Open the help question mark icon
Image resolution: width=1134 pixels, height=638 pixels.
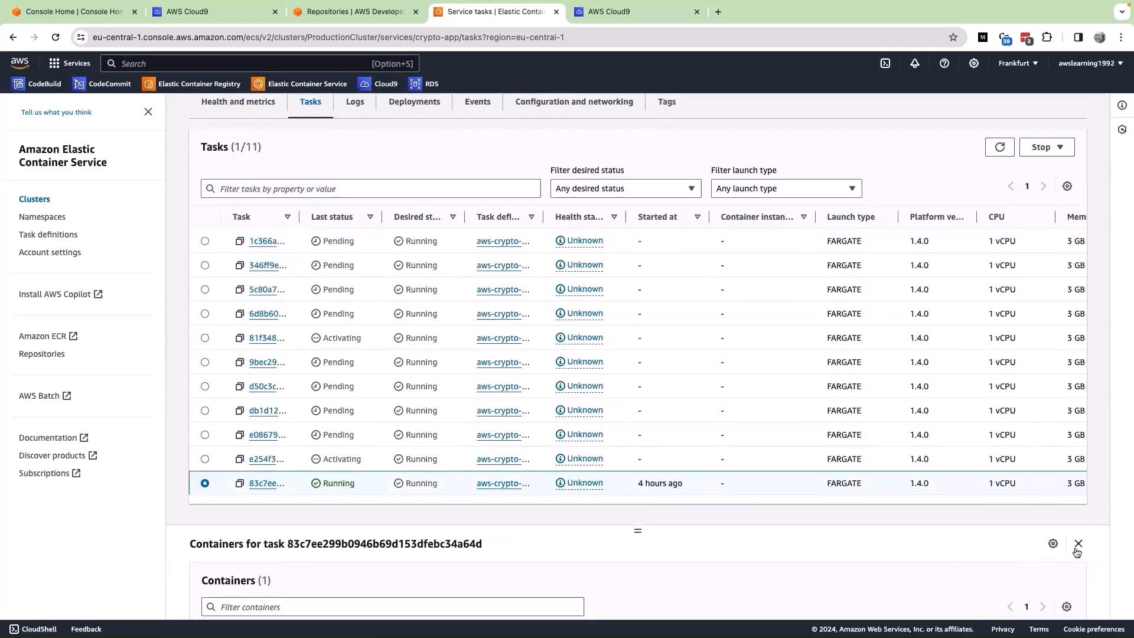(x=944, y=63)
